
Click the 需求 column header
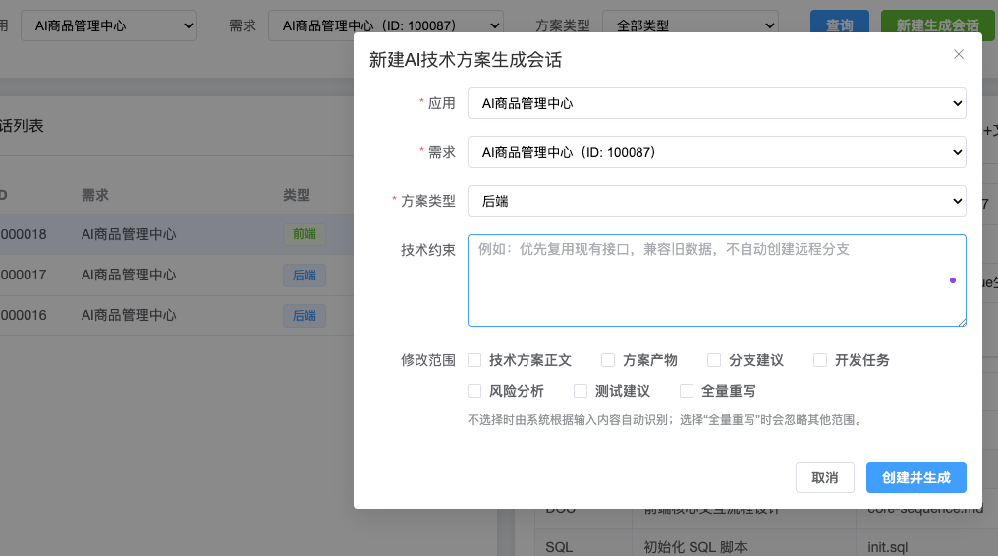click(x=95, y=195)
